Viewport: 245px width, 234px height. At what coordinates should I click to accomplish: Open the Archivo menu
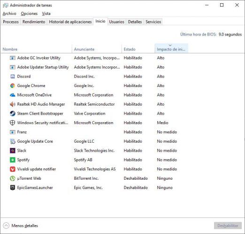click(x=9, y=14)
